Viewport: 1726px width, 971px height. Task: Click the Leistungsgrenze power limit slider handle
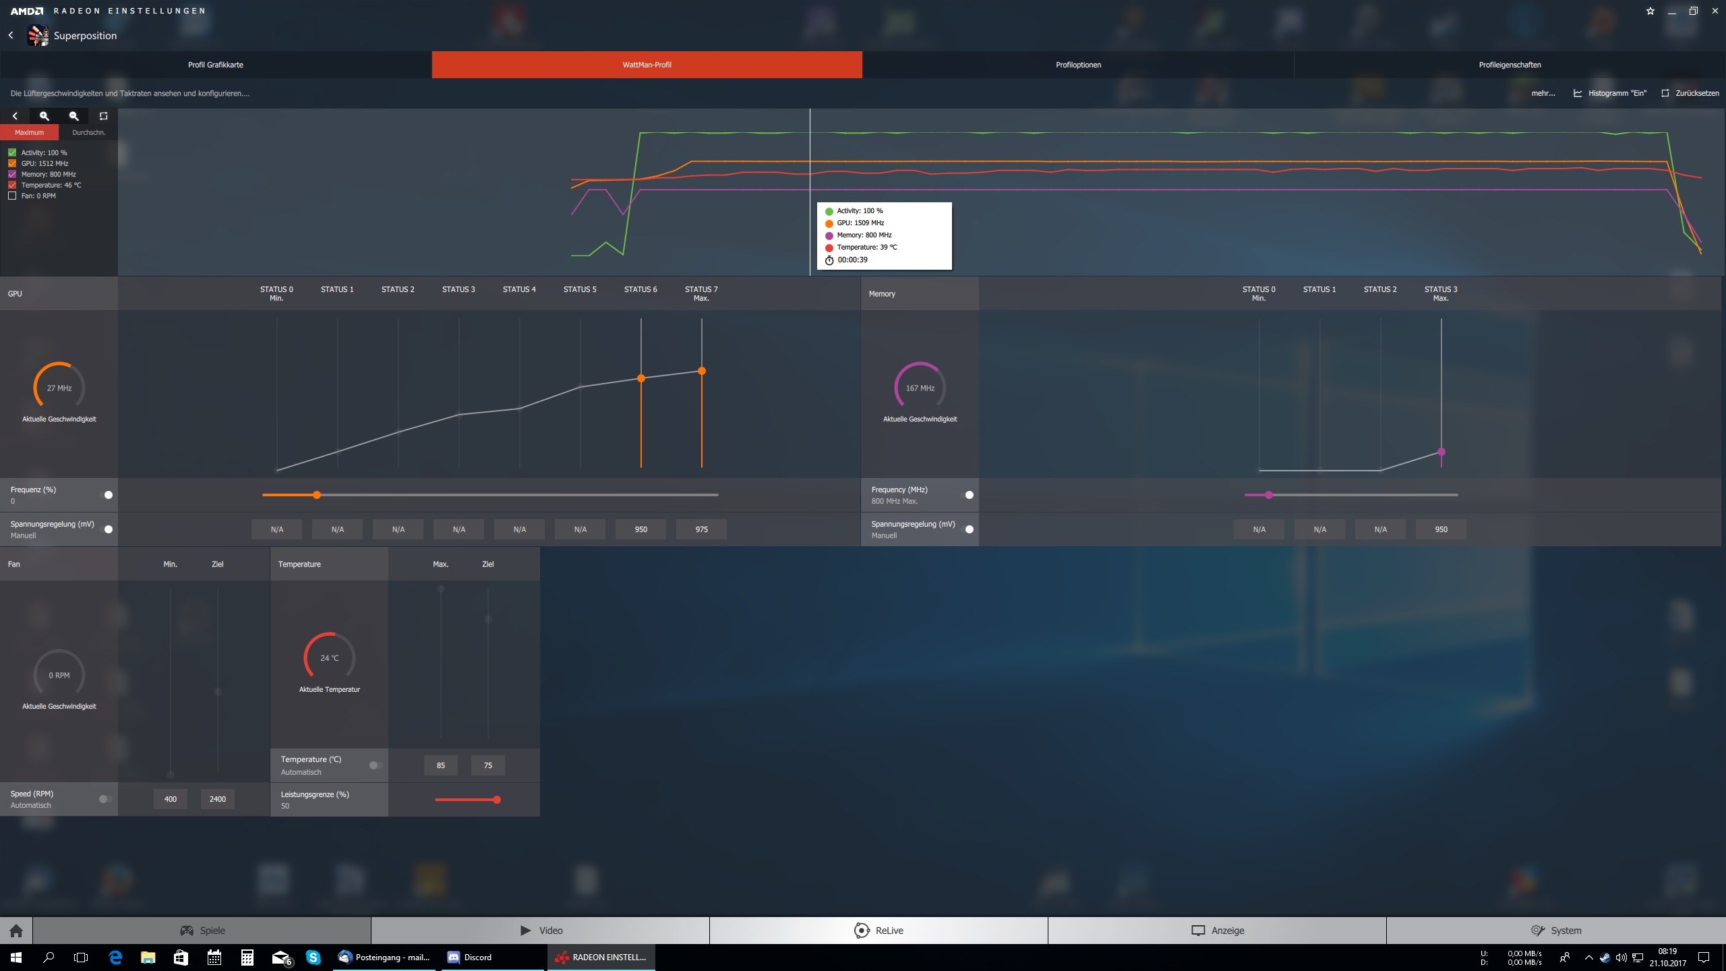pyautogui.click(x=497, y=800)
